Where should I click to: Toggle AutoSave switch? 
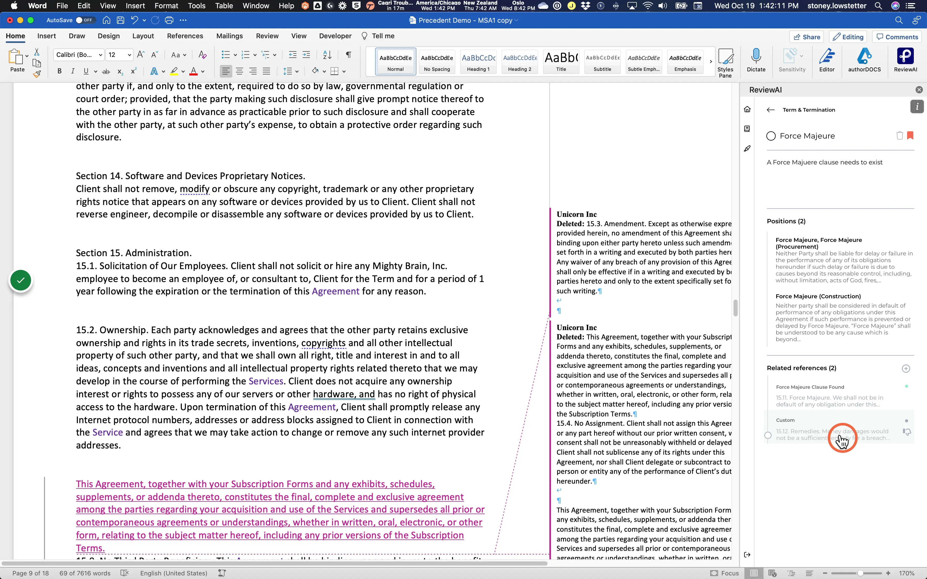[x=85, y=20]
